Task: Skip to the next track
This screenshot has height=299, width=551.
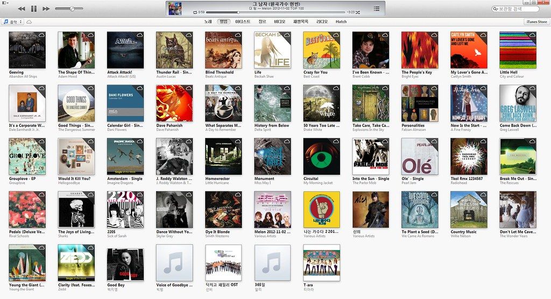Action: (x=46, y=9)
